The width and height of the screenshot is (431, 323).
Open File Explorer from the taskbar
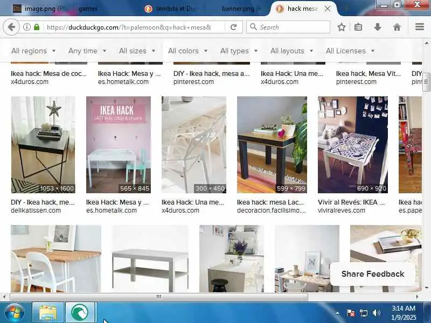point(48,313)
